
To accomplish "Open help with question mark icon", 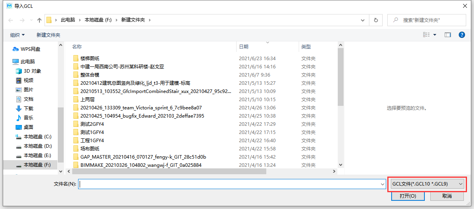I will pos(462,35).
